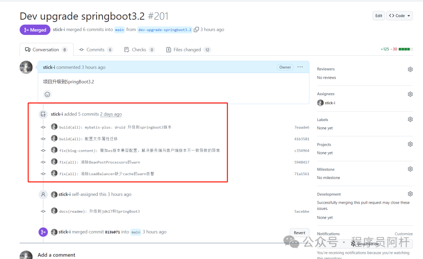
Task: Open Milestone settings via its gear icon
Action: [410, 168]
